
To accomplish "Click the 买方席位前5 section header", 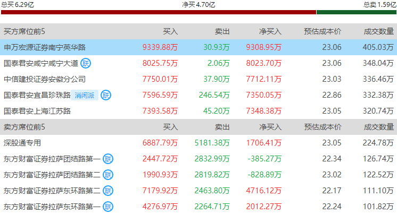I will pos(24,31).
